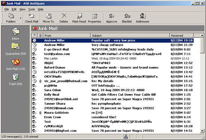Image resolution: width=206 pixels, height=140 pixels.
Task: Select 'Save 70 percent on Super Viagra 245921'
Action: [113, 99]
